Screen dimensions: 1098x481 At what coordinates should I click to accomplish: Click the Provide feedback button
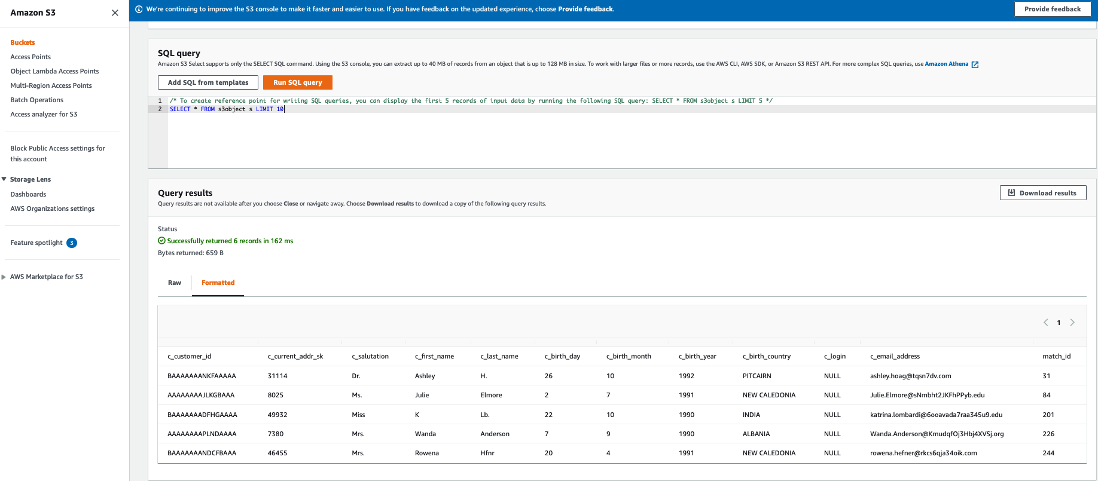point(1053,9)
